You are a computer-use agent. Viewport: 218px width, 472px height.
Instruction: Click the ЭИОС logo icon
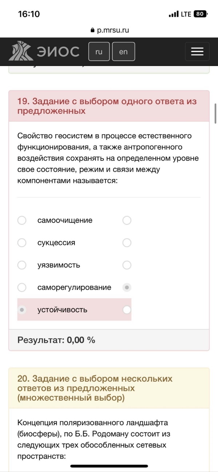click(21, 51)
